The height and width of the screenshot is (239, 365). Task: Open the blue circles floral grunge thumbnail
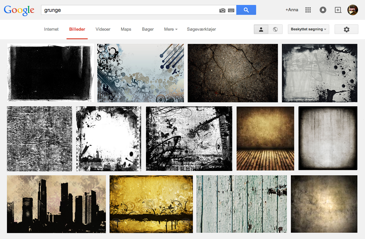tap(141, 73)
